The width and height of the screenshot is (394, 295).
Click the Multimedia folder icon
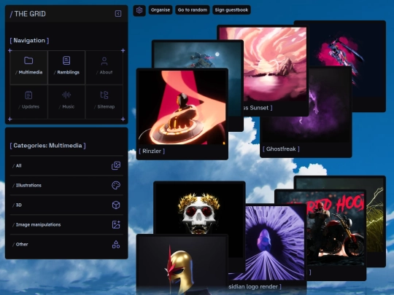pos(28,60)
